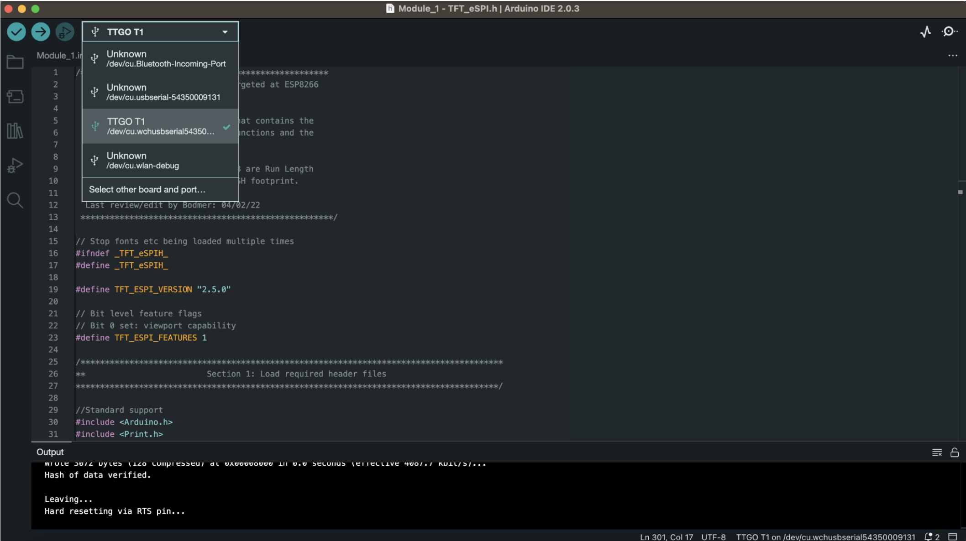966x541 pixels.
Task: Switch to the Module_1.ino tab
Action: (x=59, y=56)
